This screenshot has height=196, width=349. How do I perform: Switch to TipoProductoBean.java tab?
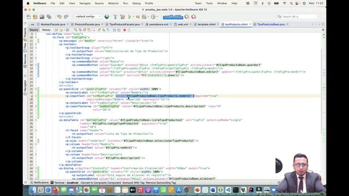click(x=271, y=24)
